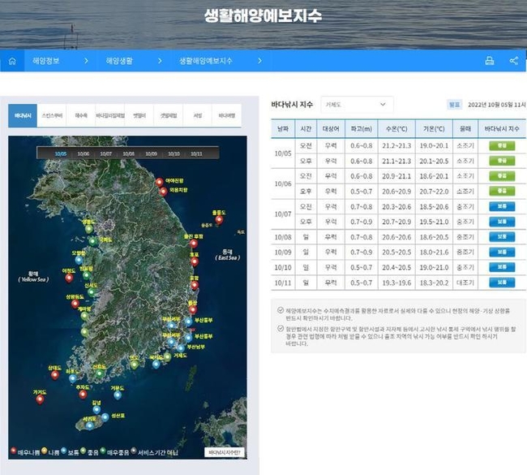527x475 pixels.
Task: Select 10/11 on the map date bar
Action: coord(195,152)
